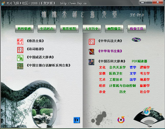
Task: Select the 检索工具 tab
Action: (137, 29)
